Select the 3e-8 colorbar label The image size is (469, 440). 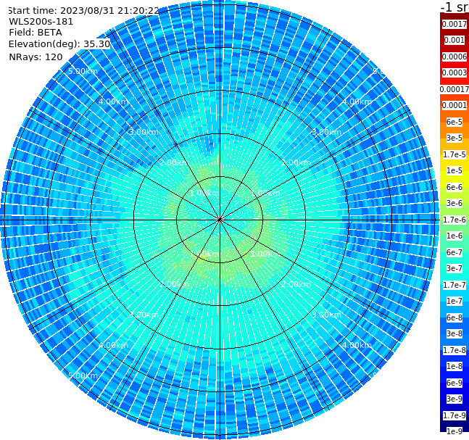[x=455, y=333]
